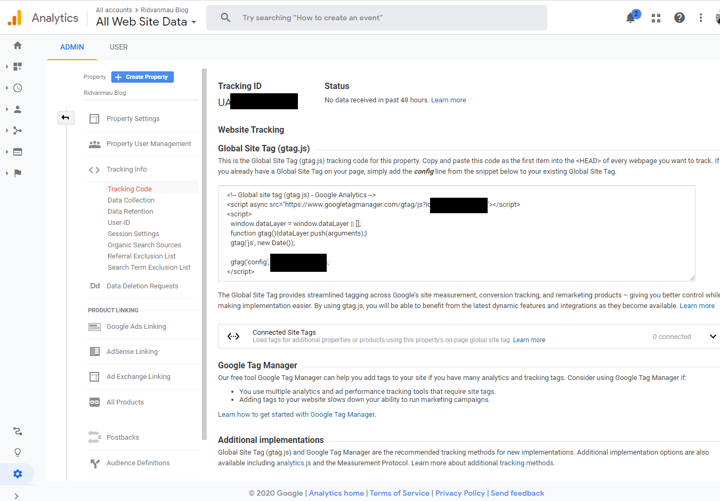The width and height of the screenshot is (720, 501).
Task: Click Learn more next to the Status message
Action: click(449, 100)
